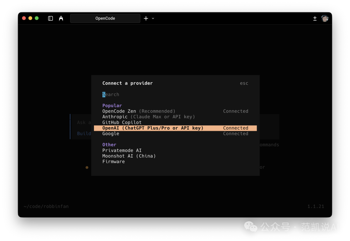Select Privatemode AI under Other

(122, 150)
